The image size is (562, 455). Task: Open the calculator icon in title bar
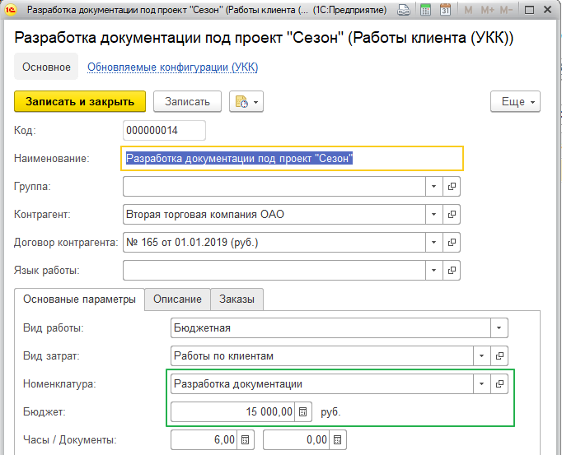click(425, 10)
